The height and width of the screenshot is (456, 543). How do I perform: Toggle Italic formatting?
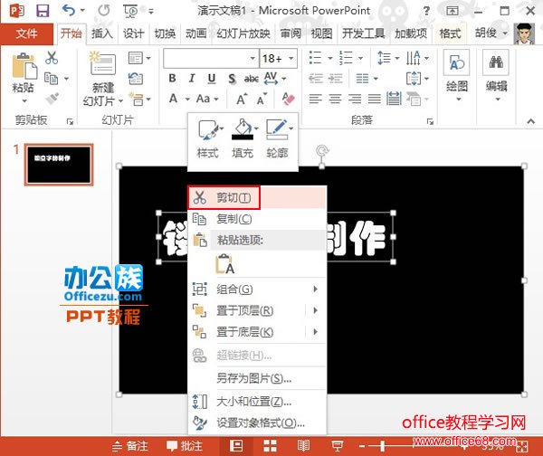tap(192, 79)
